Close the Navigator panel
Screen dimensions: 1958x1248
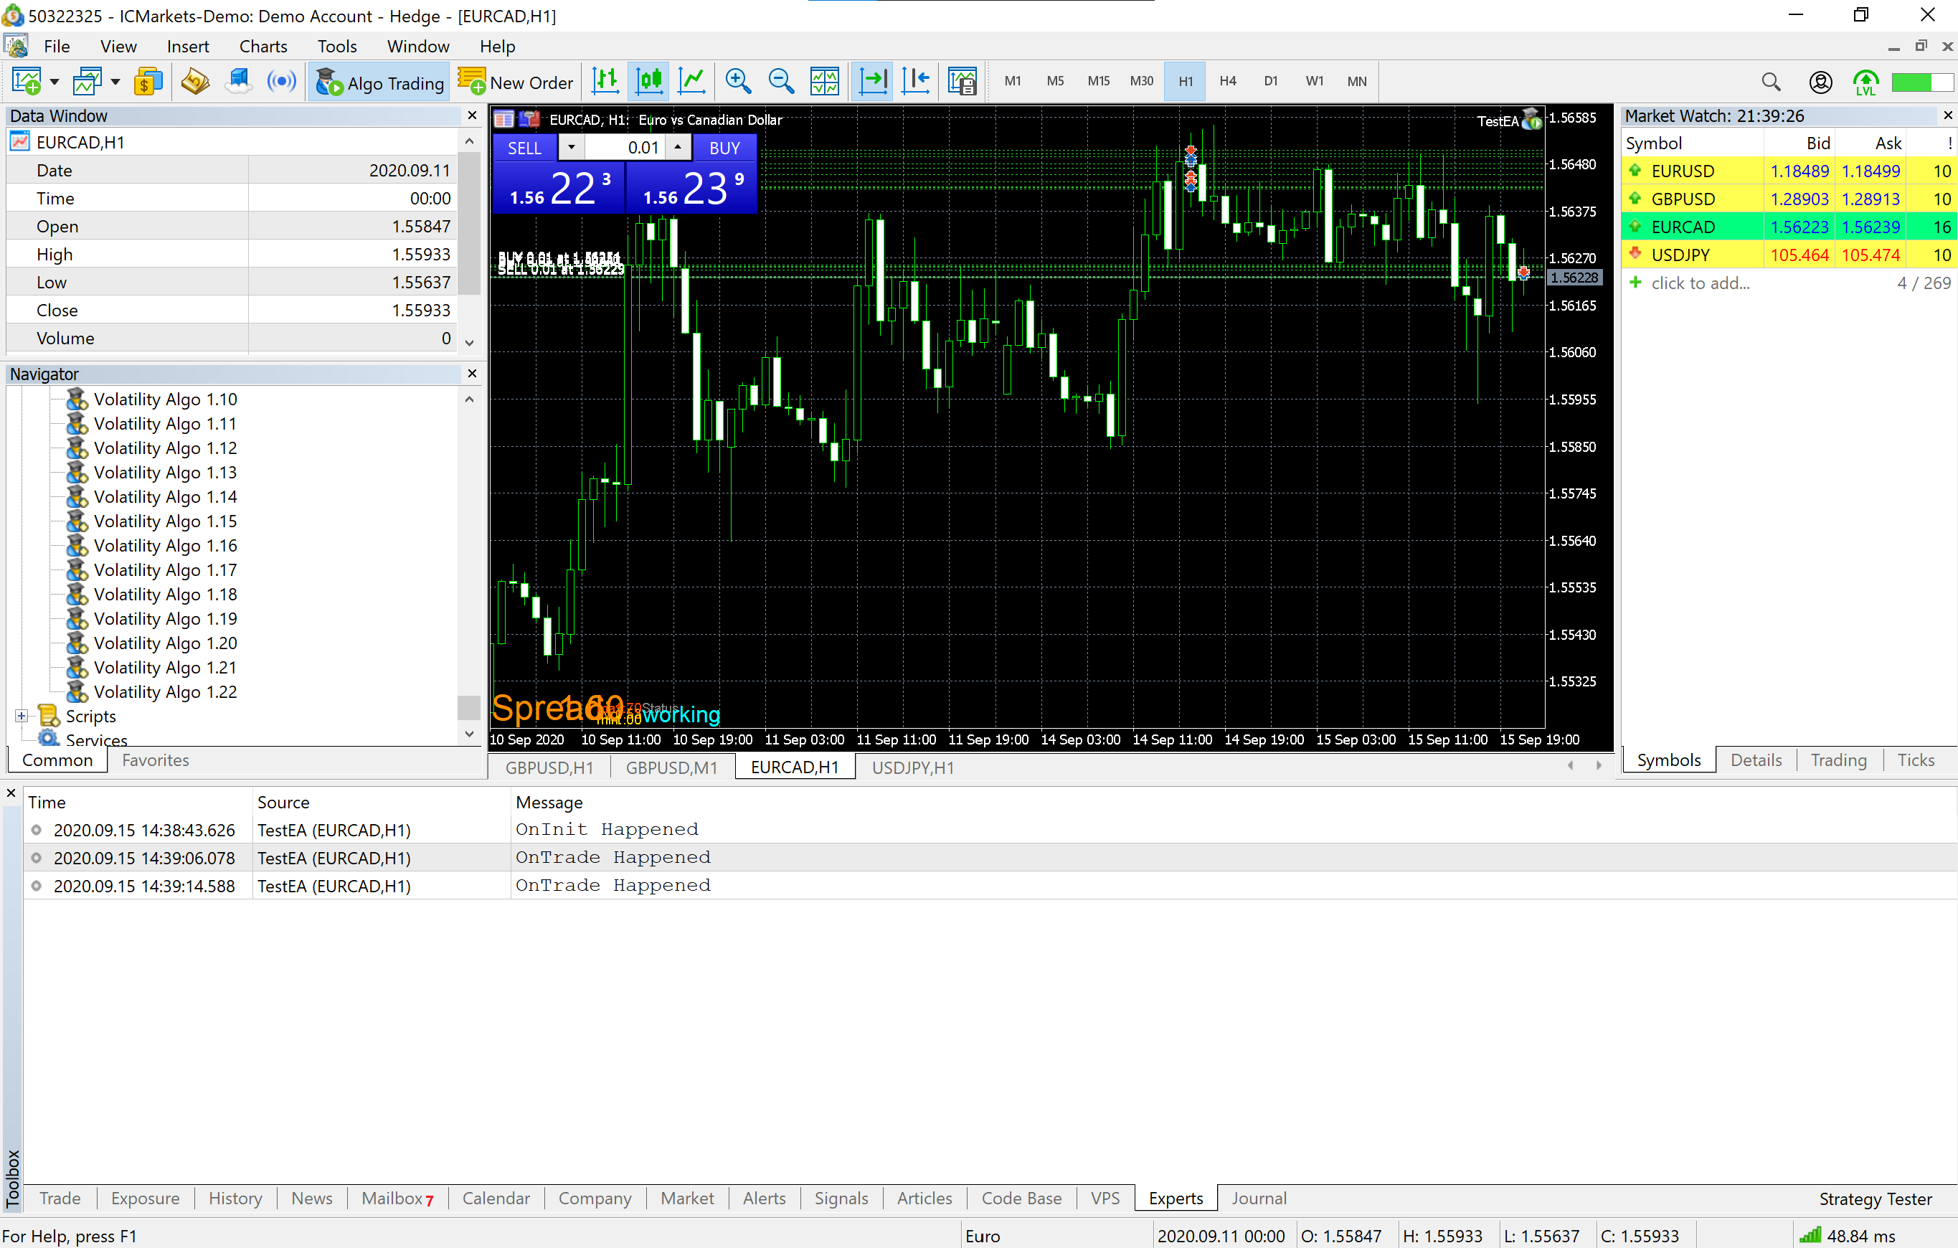[473, 373]
